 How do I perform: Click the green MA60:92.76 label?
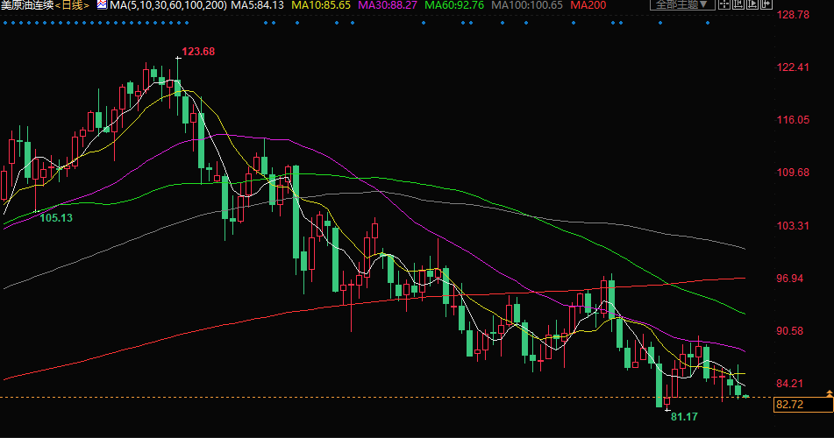[459, 5]
